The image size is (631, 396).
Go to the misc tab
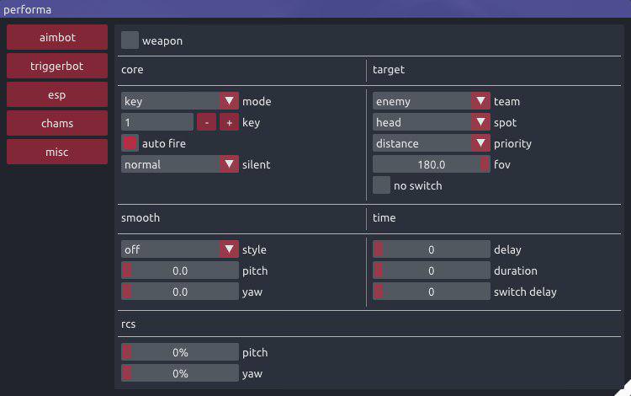pos(57,152)
